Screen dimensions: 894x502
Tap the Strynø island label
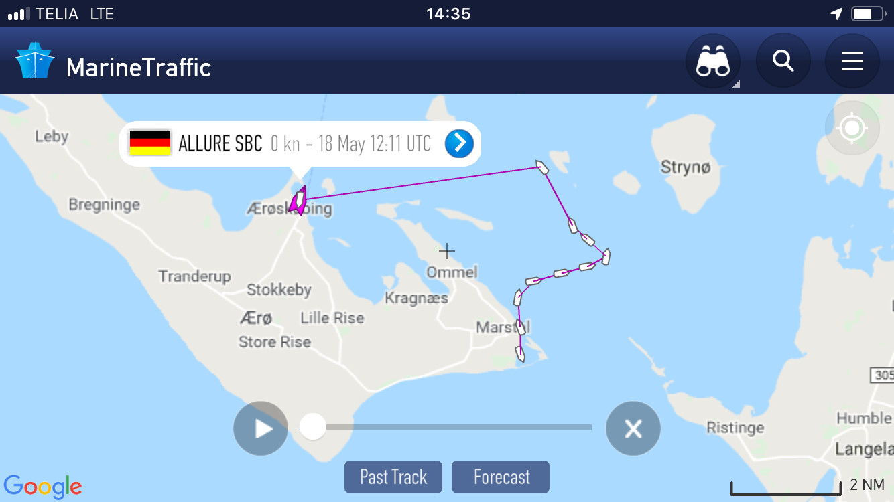685,167
